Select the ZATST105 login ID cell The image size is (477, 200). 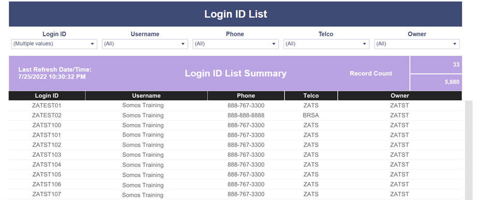[47, 175]
